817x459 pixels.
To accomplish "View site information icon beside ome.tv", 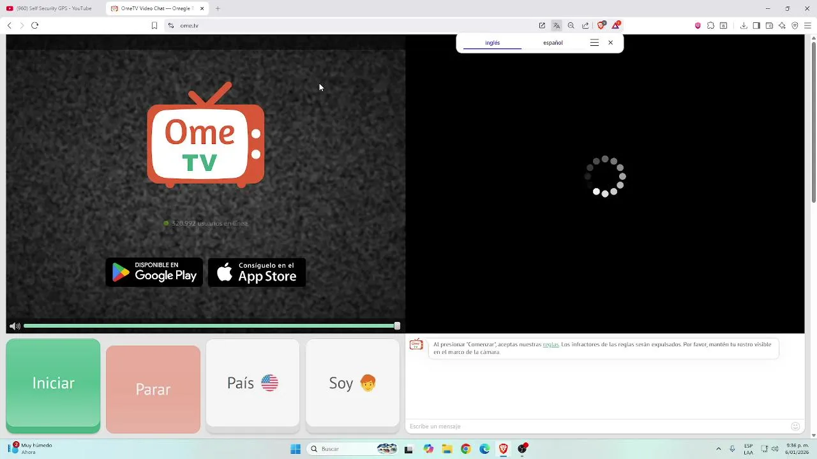I will click(x=170, y=25).
